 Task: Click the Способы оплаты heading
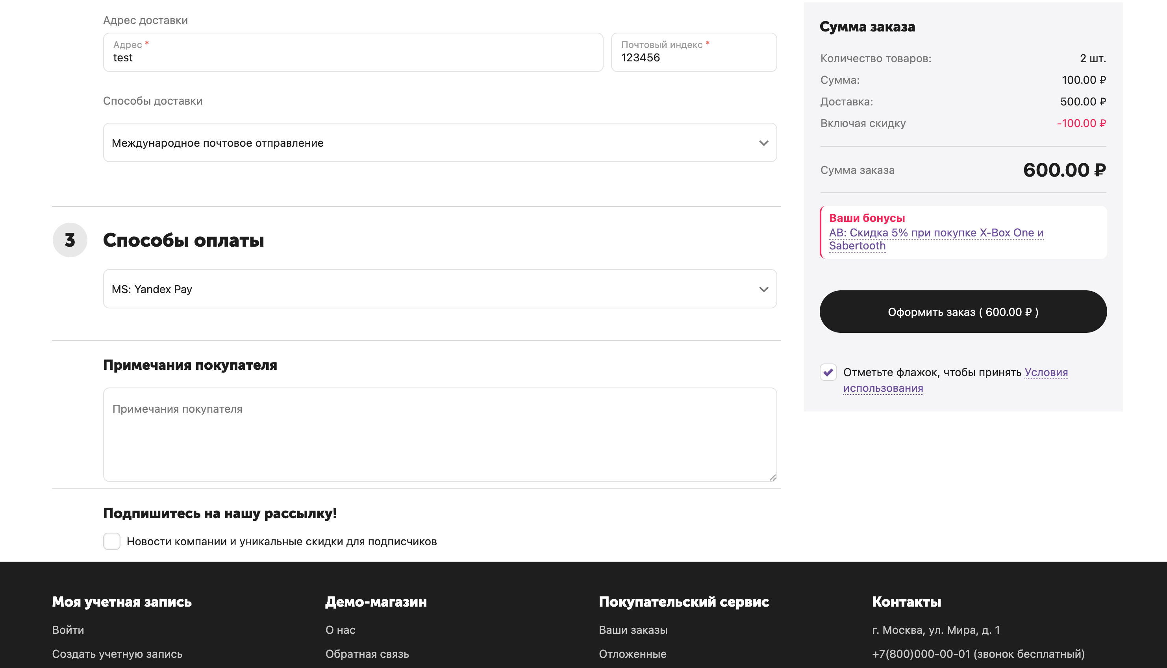[x=183, y=240]
